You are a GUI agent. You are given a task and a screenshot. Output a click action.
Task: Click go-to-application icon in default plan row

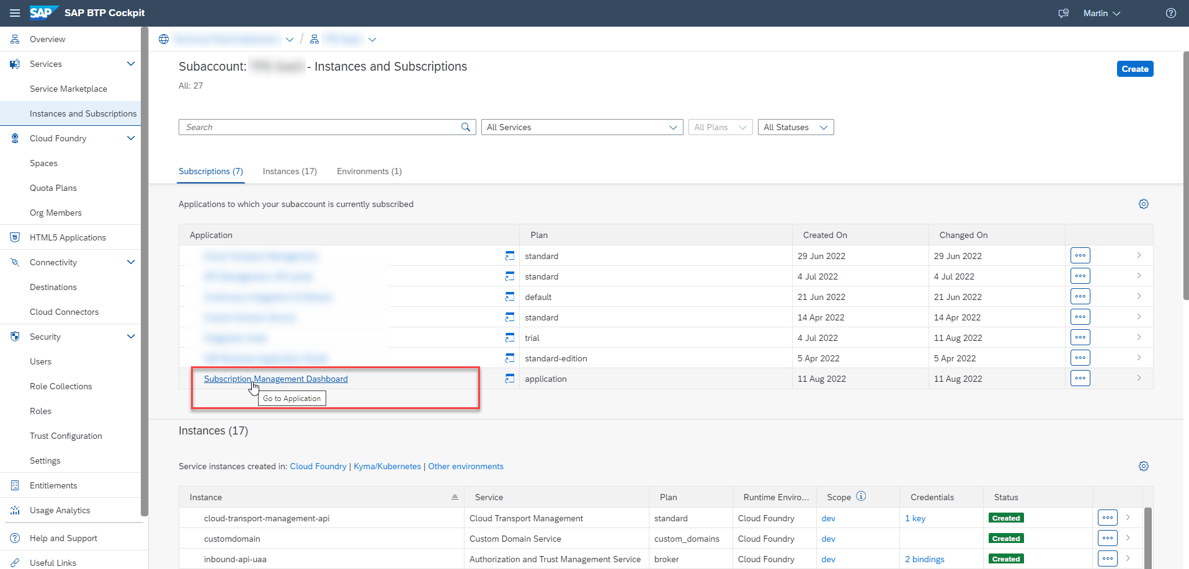click(510, 296)
